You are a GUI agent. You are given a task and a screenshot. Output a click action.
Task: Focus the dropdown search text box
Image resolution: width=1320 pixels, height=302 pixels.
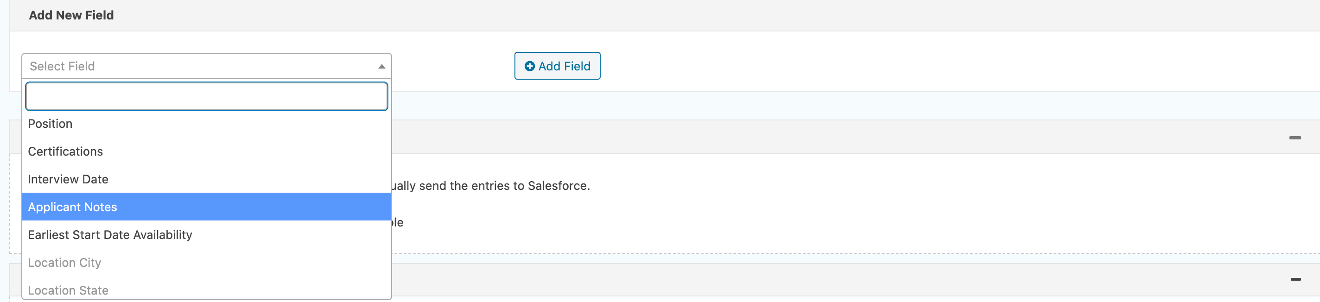click(x=207, y=96)
